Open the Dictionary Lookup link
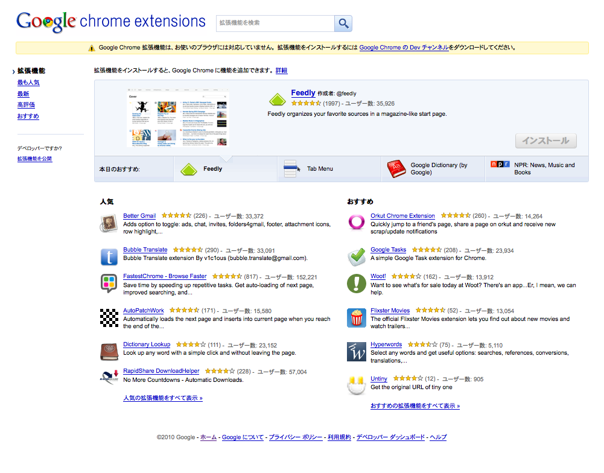Viewport: 604px width, 473px height. pyautogui.click(x=147, y=344)
